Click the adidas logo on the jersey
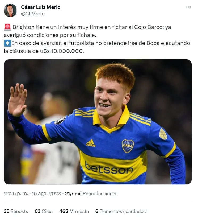This screenshot has width=198, height=218. [91, 143]
